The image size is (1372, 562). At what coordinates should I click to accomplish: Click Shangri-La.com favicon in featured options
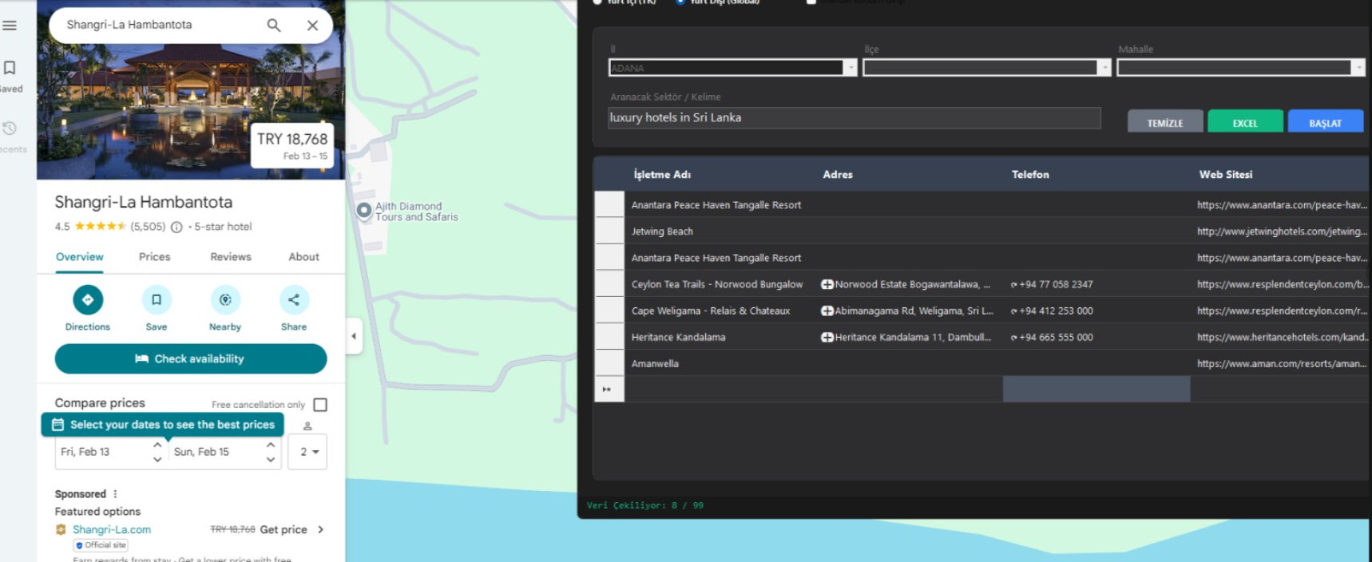pos(61,529)
